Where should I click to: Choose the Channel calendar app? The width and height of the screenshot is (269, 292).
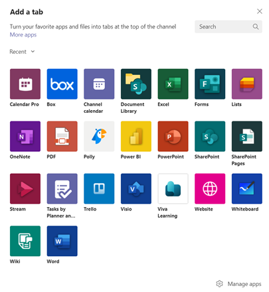[99, 84]
